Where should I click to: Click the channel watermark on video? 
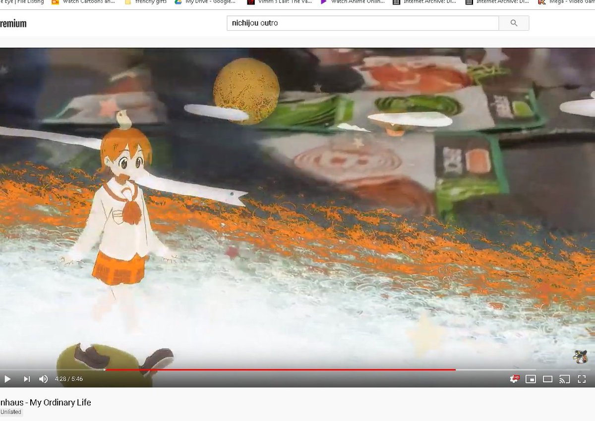(x=580, y=357)
